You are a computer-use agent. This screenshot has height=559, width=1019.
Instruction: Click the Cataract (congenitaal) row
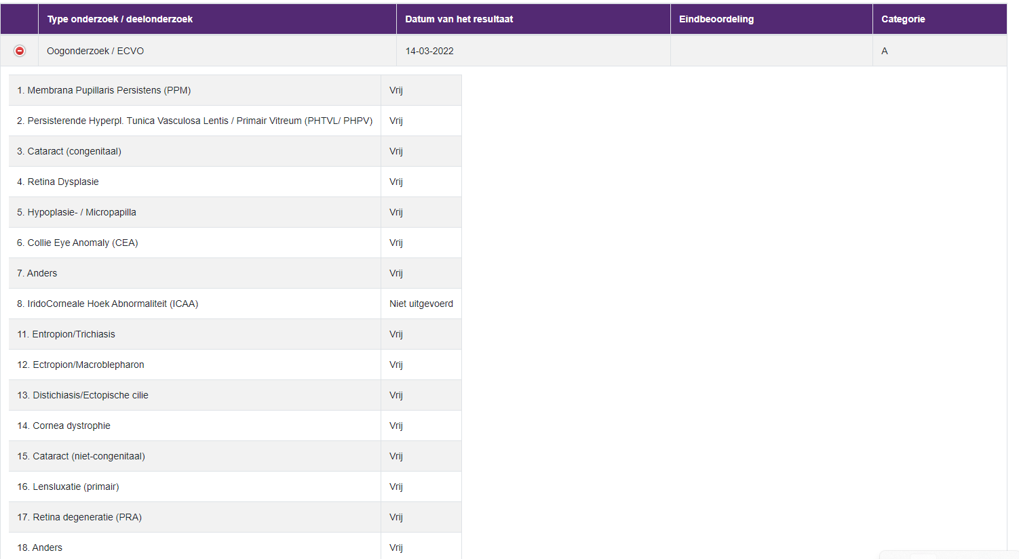click(x=69, y=151)
